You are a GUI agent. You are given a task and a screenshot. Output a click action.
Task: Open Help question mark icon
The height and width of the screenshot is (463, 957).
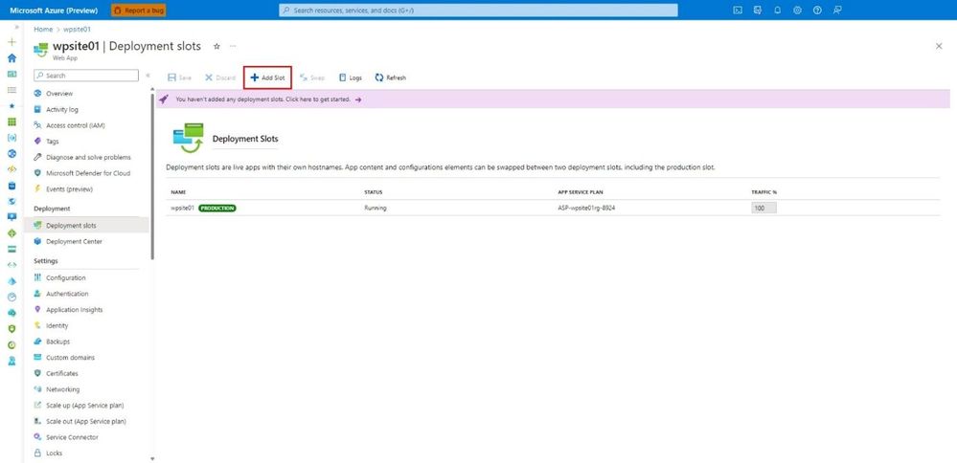[x=817, y=11]
